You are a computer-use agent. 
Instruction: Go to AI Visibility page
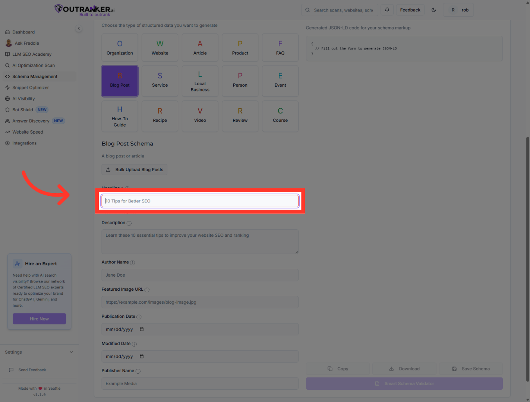click(x=40, y=99)
